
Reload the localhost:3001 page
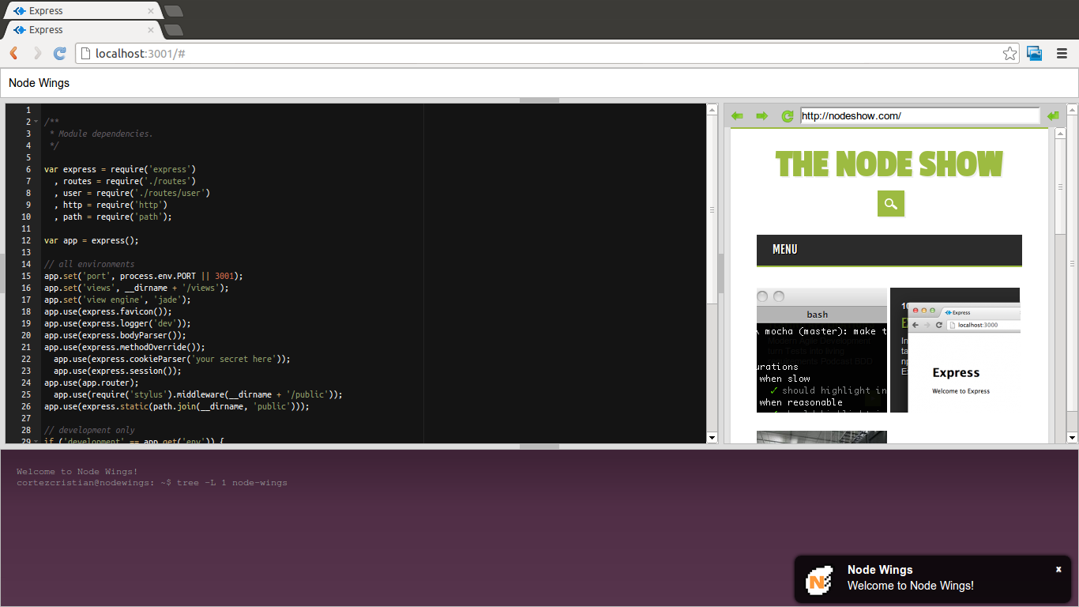(59, 53)
